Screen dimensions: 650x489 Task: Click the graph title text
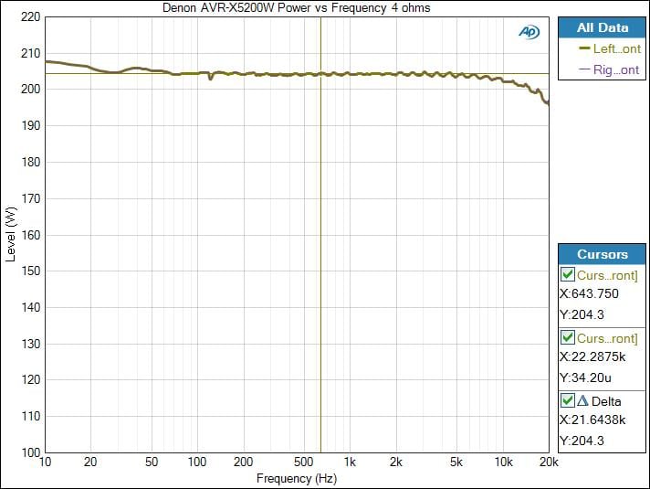pos(296,8)
